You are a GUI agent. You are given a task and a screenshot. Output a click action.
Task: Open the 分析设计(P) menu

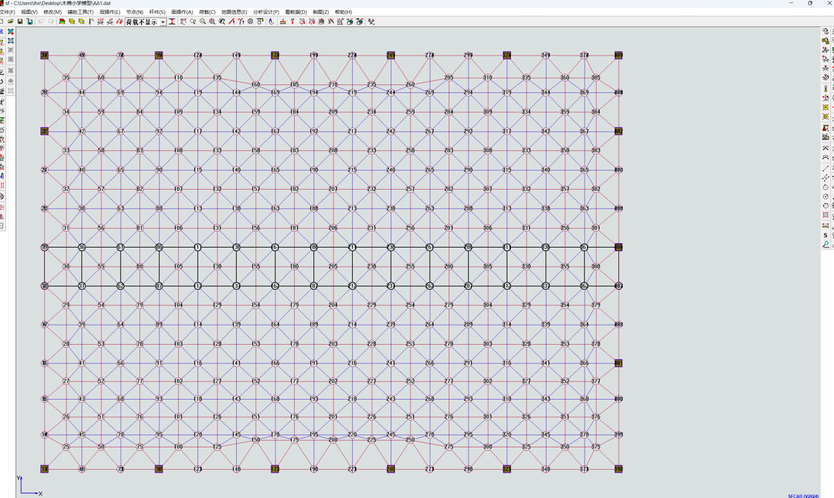(266, 12)
